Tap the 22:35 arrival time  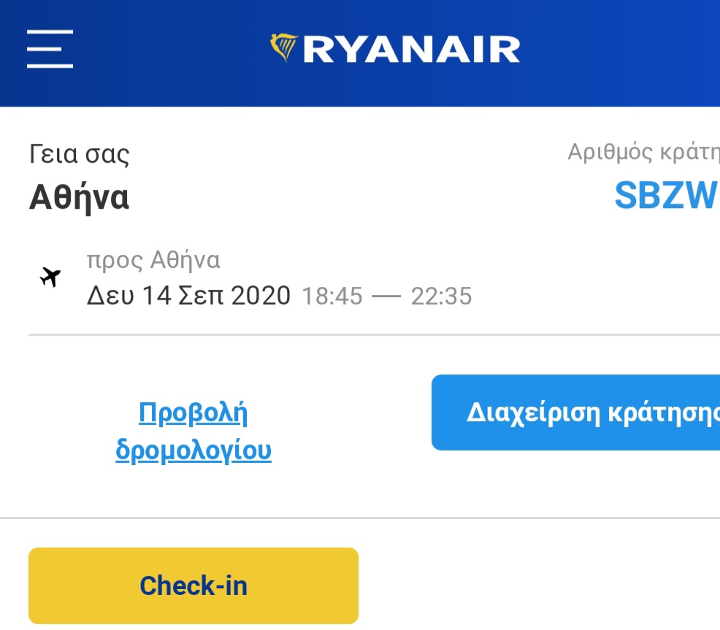click(x=441, y=296)
